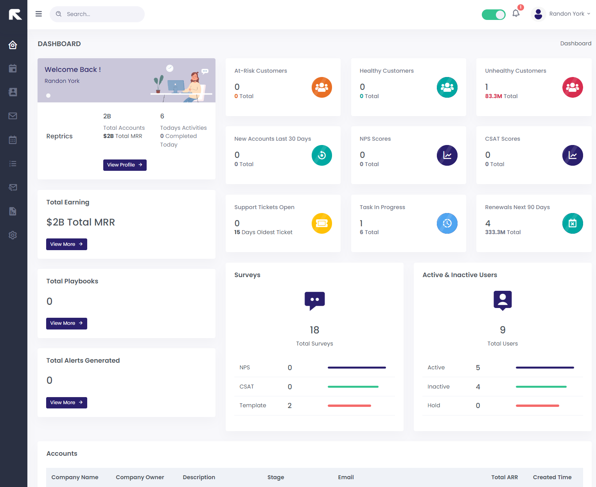Click the Support Tickets yellow ticket icon
596x487 pixels.
tap(322, 224)
